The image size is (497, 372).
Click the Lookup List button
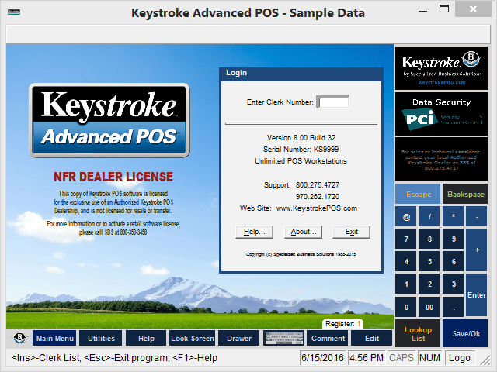(418, 333)
